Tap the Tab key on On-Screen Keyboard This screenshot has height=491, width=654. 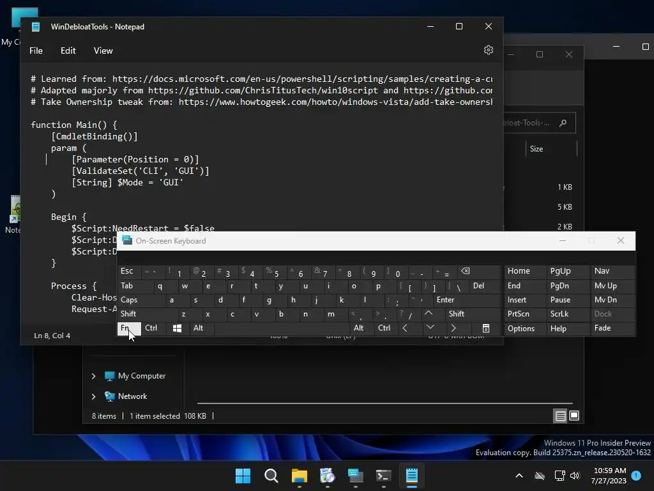pyautogui.click(x=135, y=286)
